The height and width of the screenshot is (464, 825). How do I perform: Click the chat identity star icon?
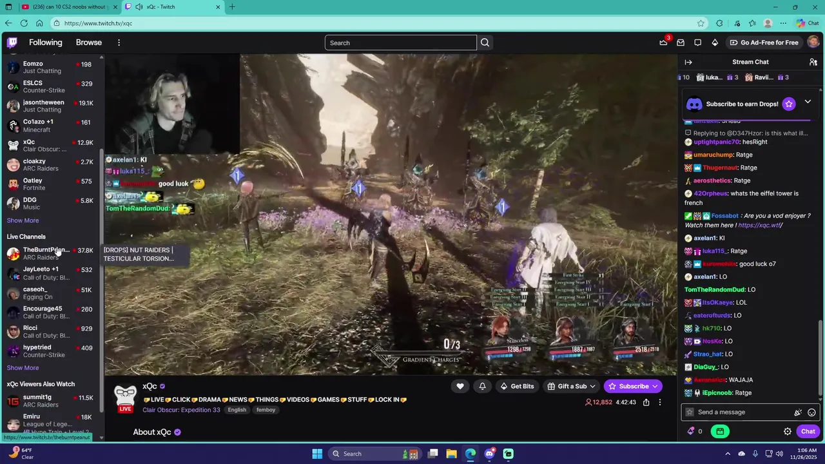tap(690, 412)
